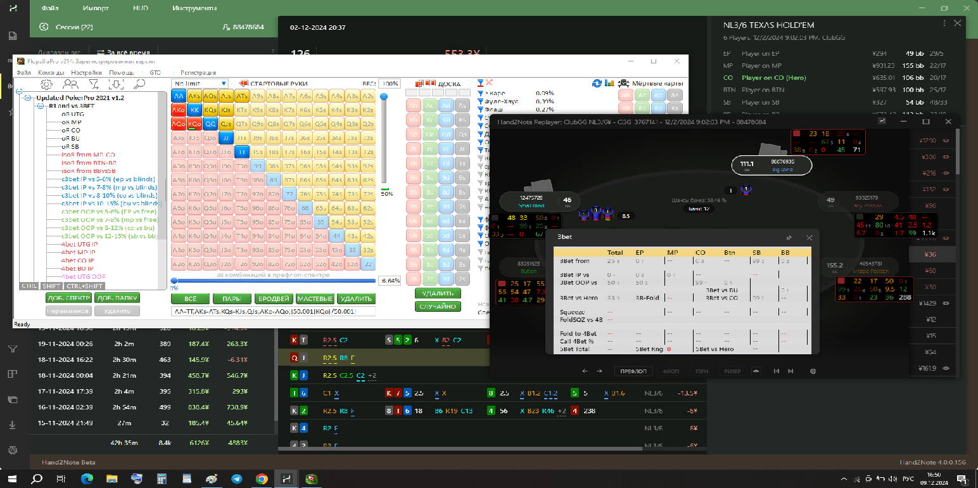Click cards icon next to СТАРТОВЫЕ РУКИ

(243, 83)
